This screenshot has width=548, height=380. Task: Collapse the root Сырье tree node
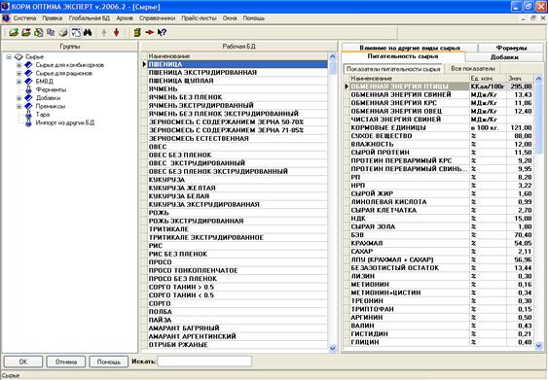coord(9,56)
